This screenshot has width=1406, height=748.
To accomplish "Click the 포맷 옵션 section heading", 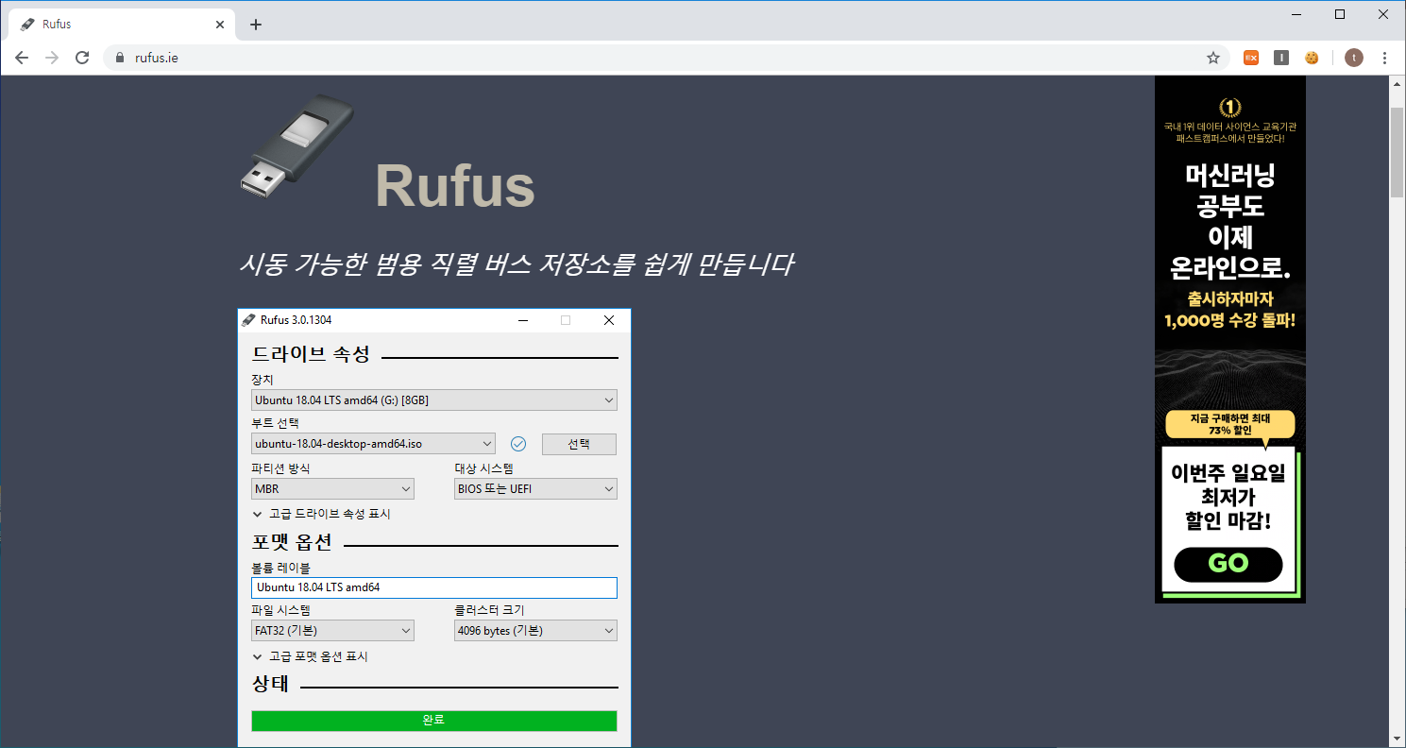I will click(x=292, y=543).
